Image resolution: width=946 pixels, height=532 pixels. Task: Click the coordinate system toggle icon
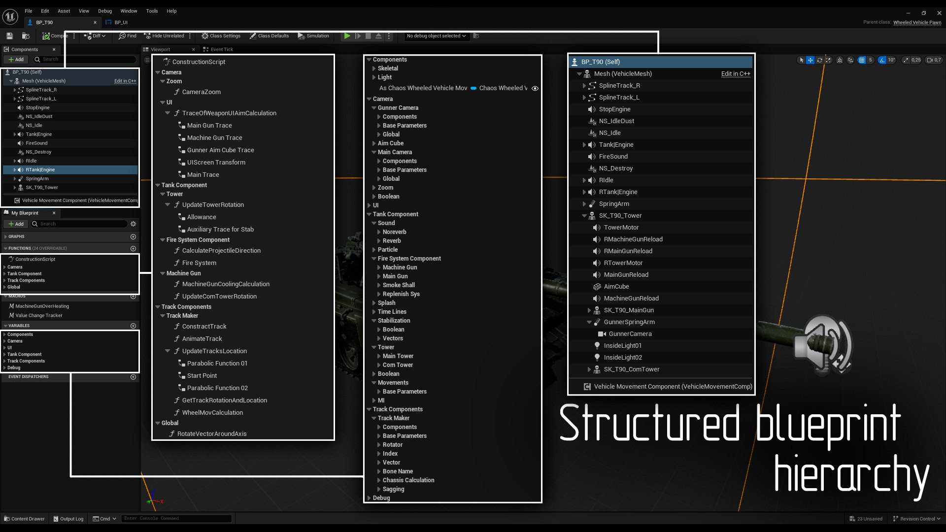[x=840, y=60]
